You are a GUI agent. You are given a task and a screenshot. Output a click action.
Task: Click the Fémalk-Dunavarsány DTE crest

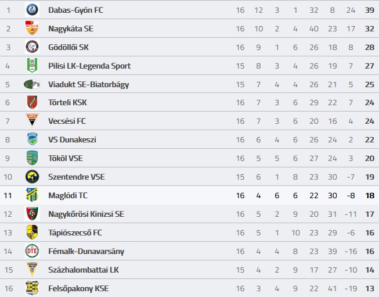click(x=32, y=251)
